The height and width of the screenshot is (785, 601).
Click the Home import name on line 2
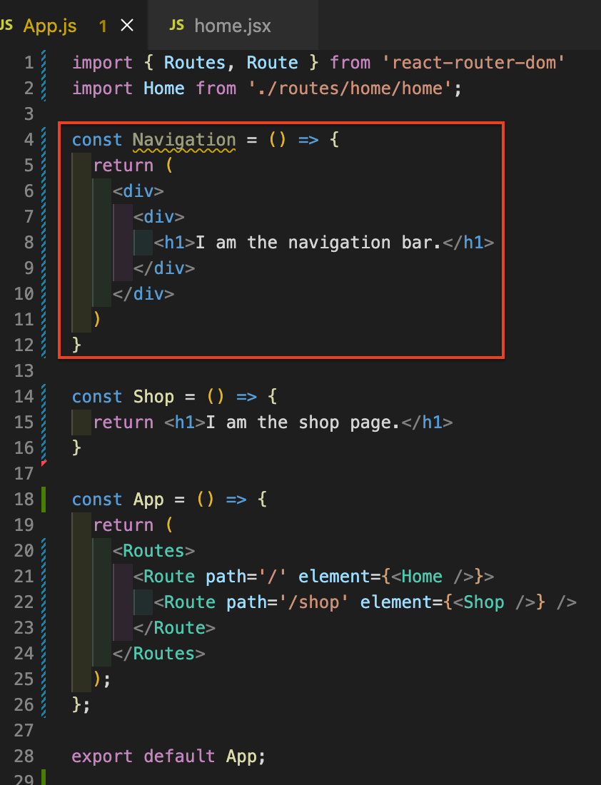163,88
